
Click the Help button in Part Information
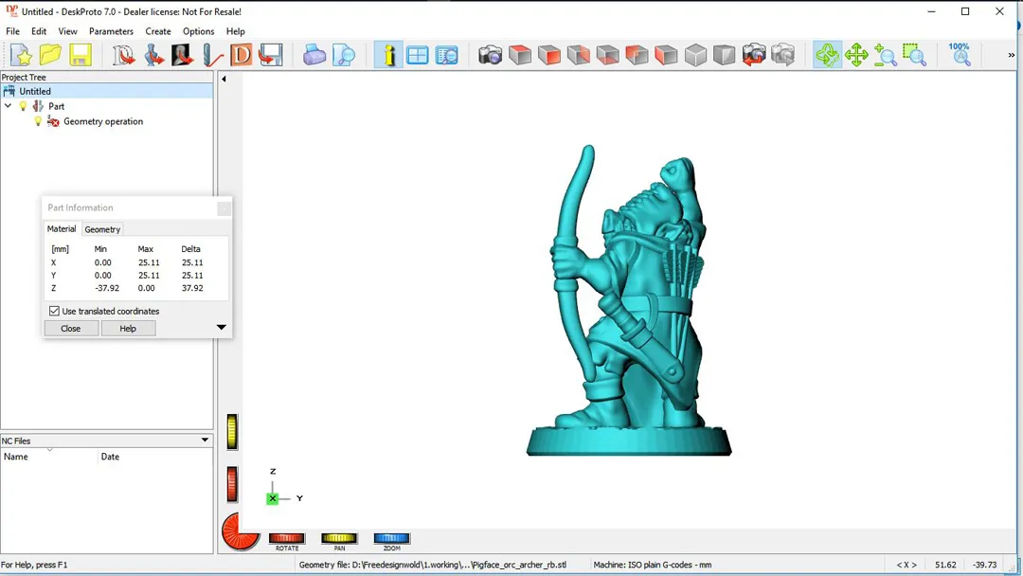coord(128,329)
